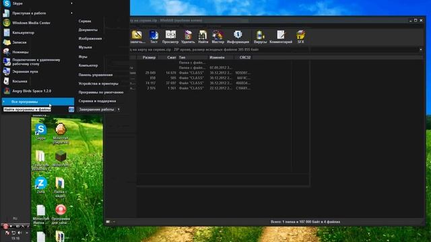Select the file row sized 74 117
Viewport: 431px width, 242px height.
[x=190, y=83]
